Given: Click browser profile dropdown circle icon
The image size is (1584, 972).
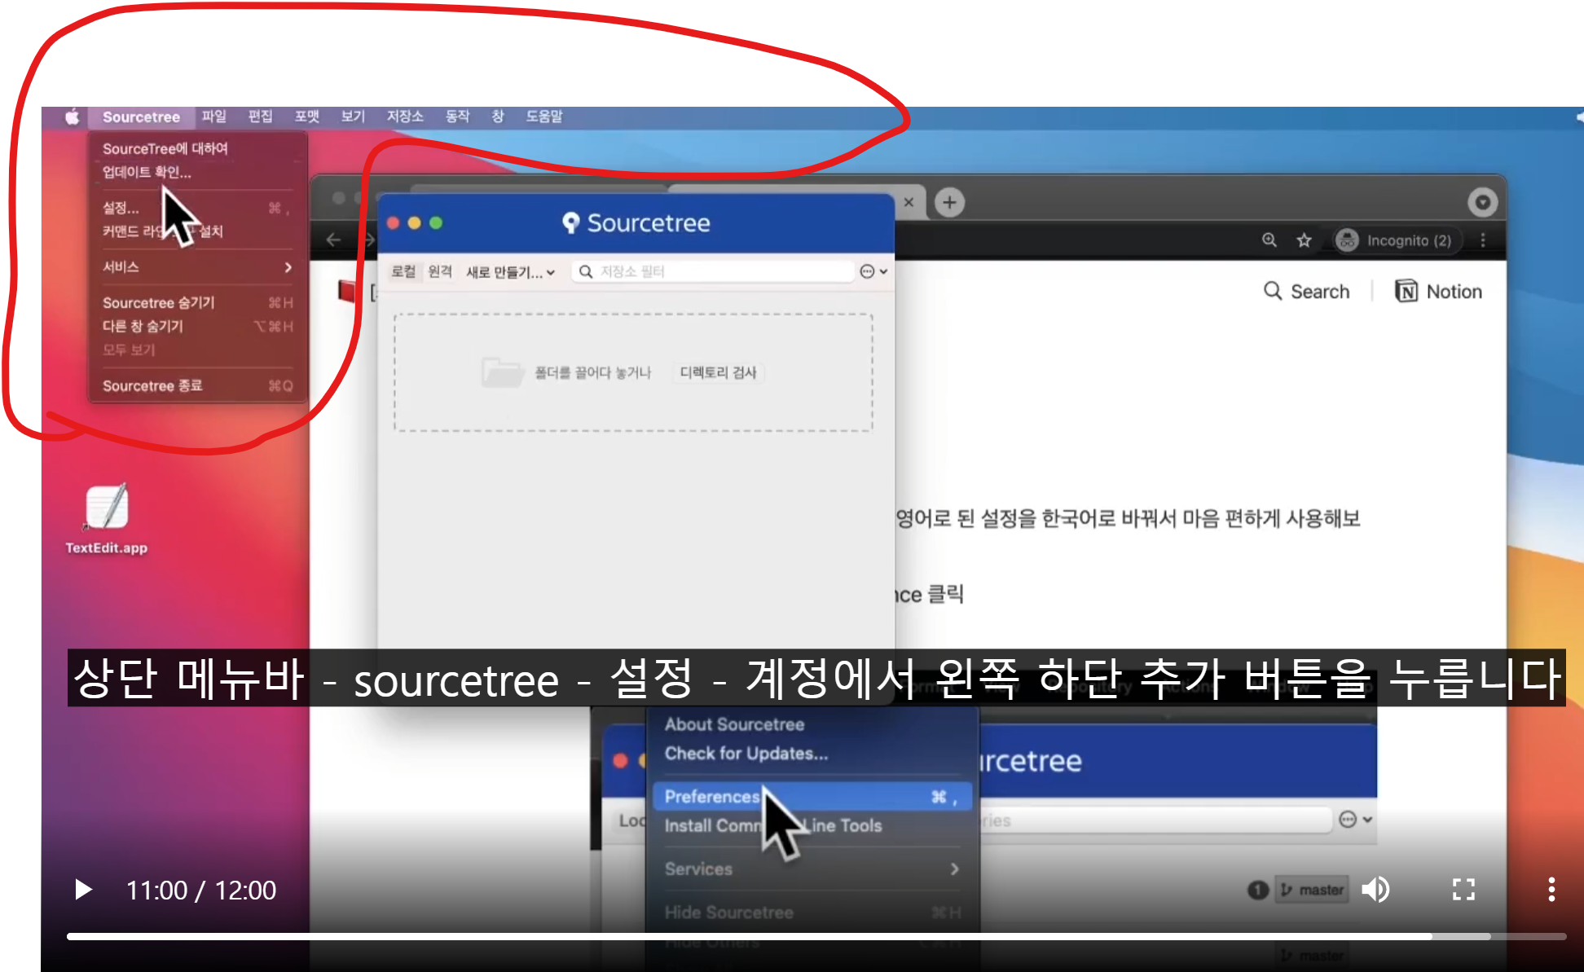Looking at the screenshot, I should [1483, 202].
